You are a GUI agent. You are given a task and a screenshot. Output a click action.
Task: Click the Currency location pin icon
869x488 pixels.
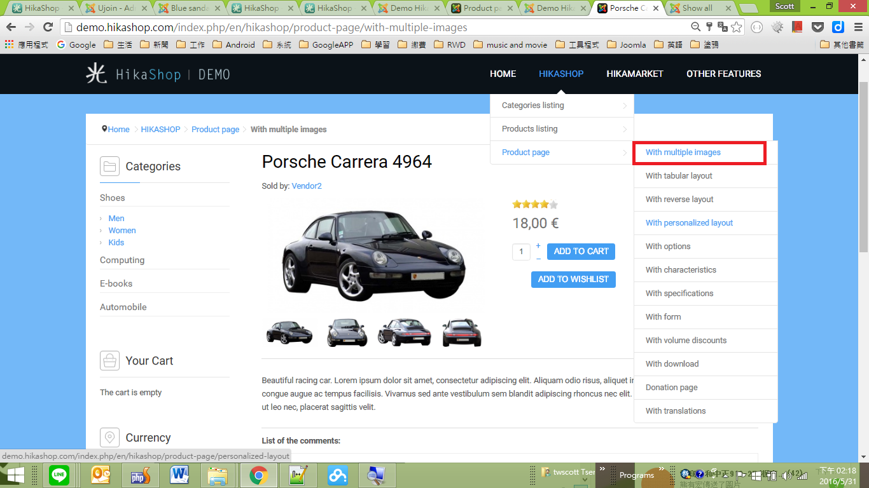109,438
